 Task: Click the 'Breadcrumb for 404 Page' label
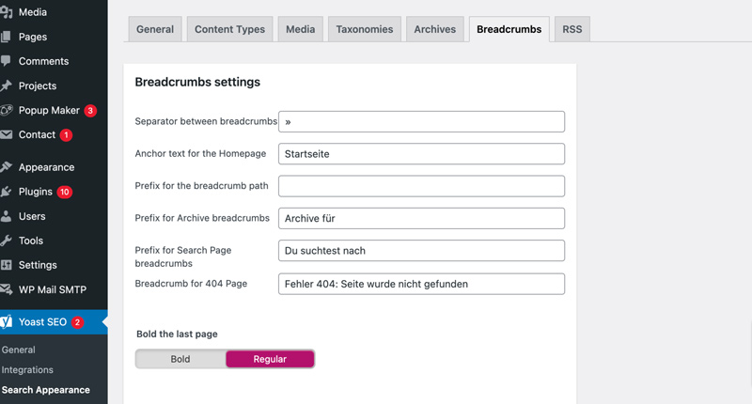point(191,283)
